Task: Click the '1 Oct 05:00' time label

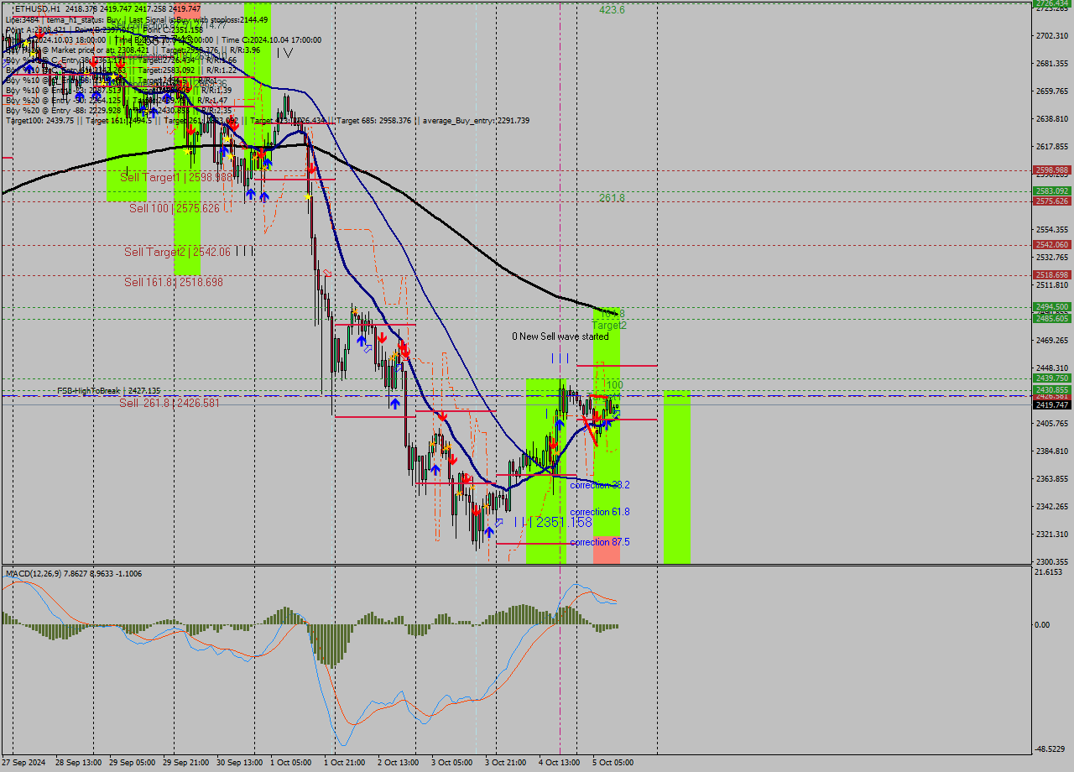Action: pos(290,763)
